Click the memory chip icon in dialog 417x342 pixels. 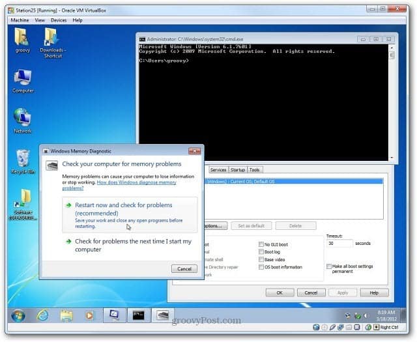[x=51, y=165]
